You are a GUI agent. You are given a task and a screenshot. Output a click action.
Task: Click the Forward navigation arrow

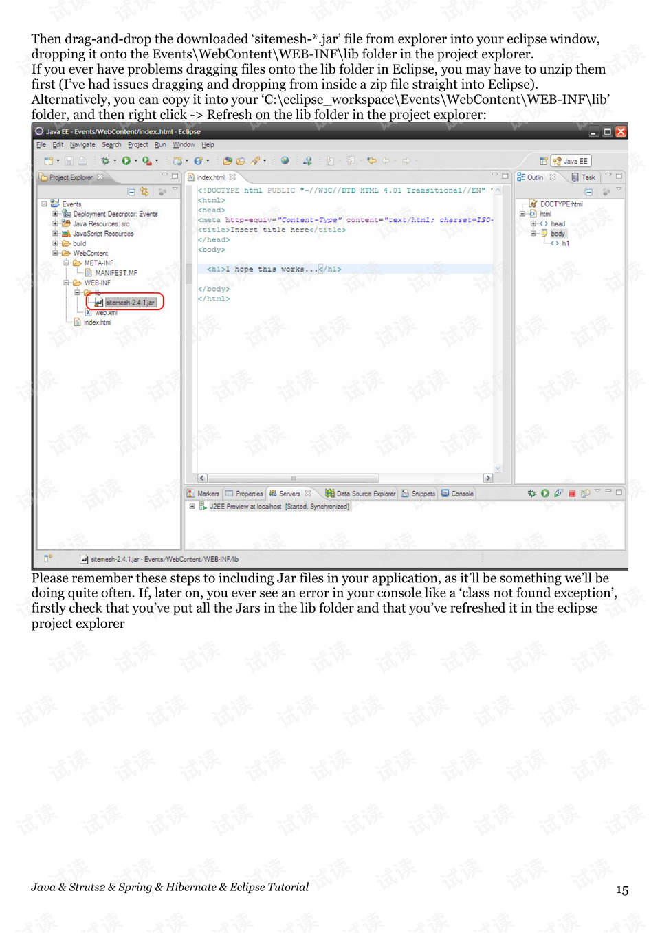406,161
